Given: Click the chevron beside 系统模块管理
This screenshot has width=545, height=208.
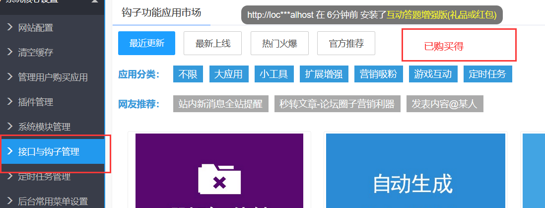Looking at the screenshot, I should (x=9, y=126).
